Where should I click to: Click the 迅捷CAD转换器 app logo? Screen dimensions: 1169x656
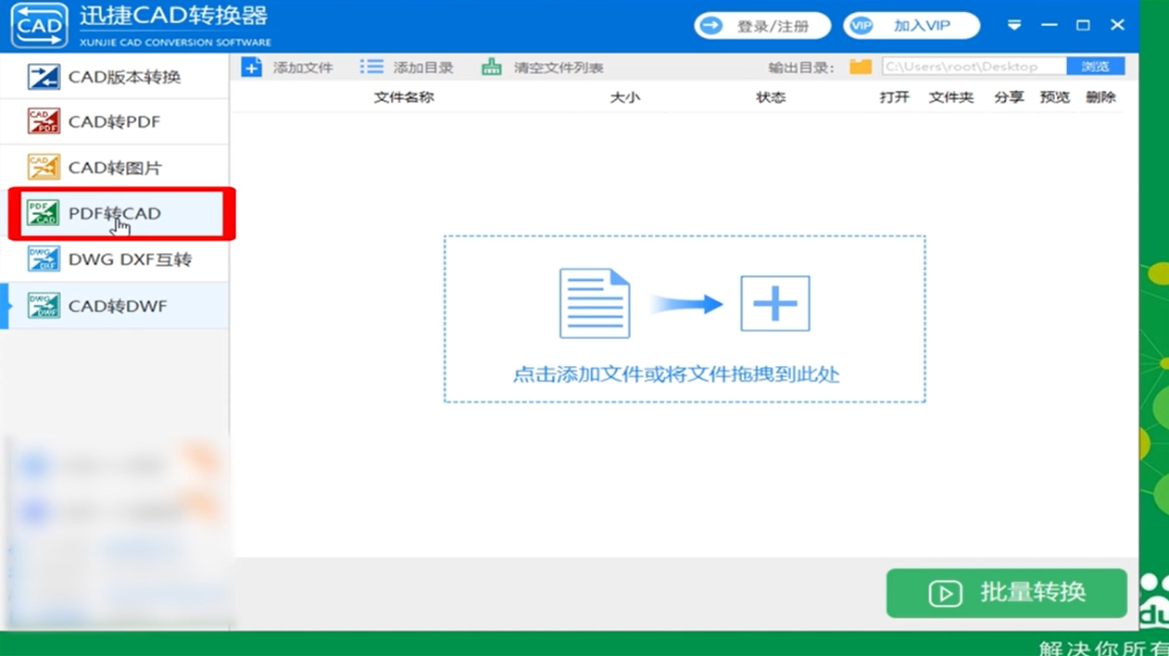tap(39, 26)
